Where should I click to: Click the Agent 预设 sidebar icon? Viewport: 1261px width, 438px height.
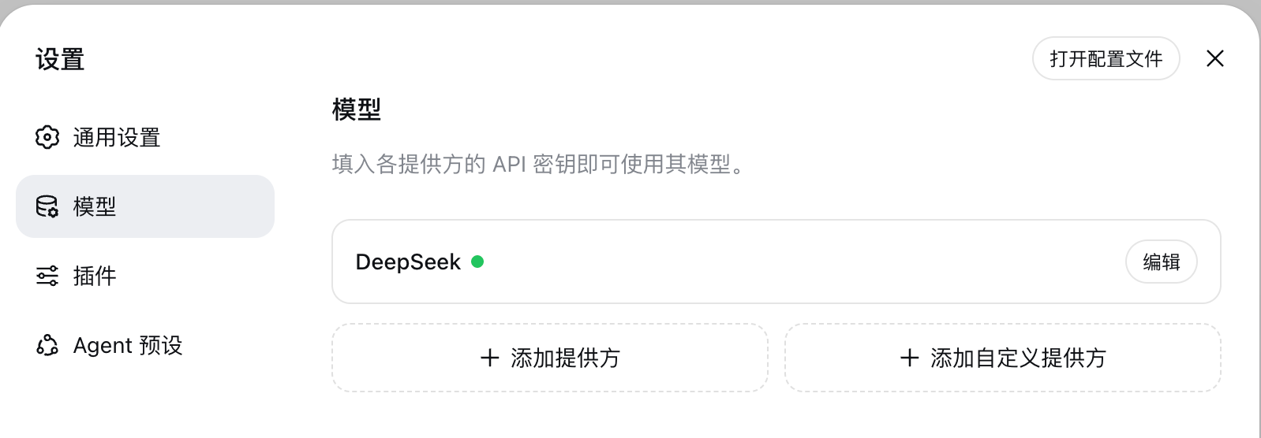47,345
